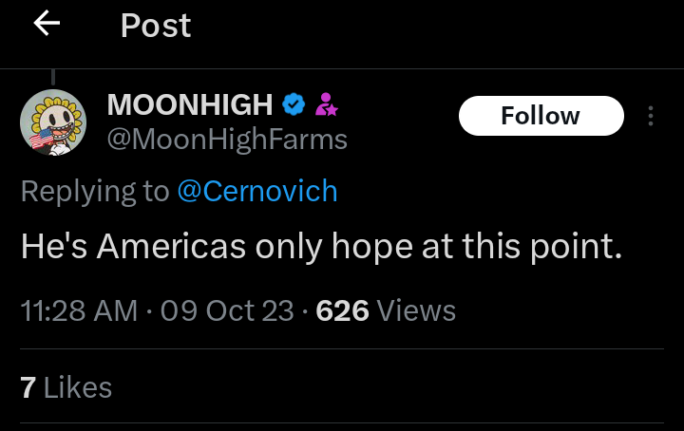Open the MOONHIGH sunflower profile avatar
The width and height of the screenshot is (684, 431).
pos(53,122)
